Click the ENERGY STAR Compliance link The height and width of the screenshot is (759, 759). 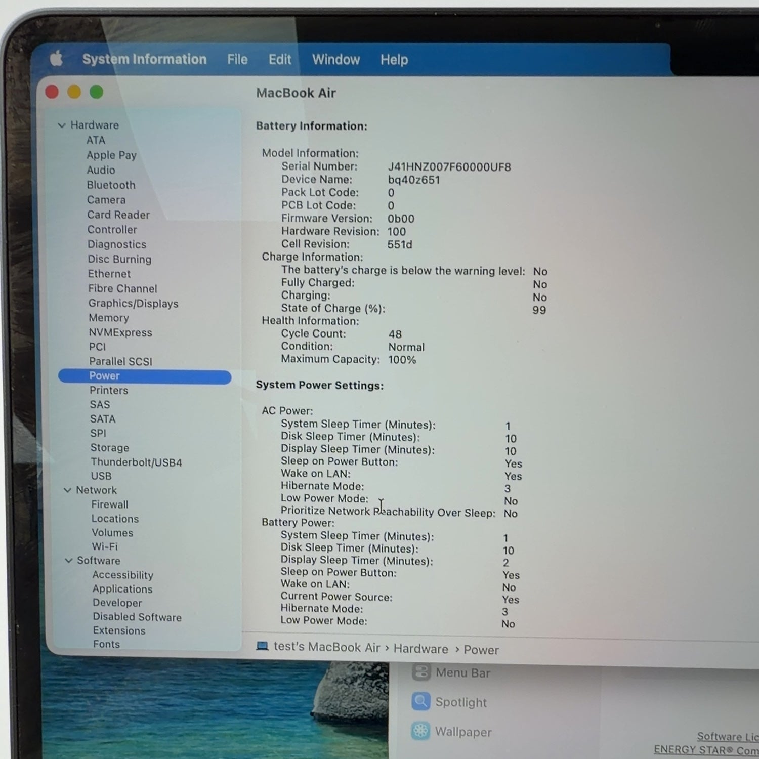coord(706,750)
